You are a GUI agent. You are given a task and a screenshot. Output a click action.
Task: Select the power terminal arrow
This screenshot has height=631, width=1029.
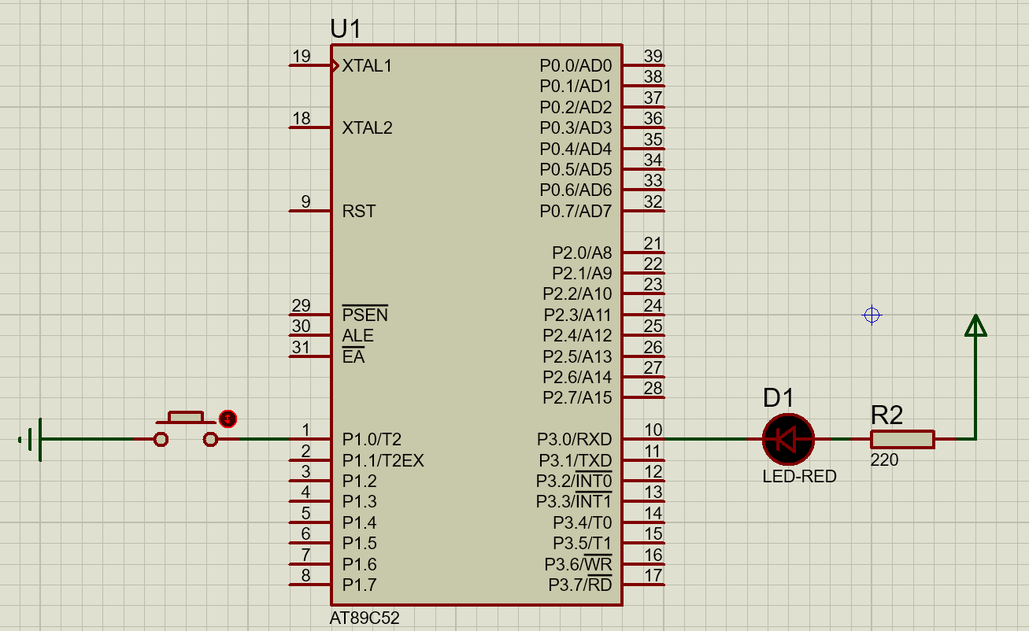975,326
